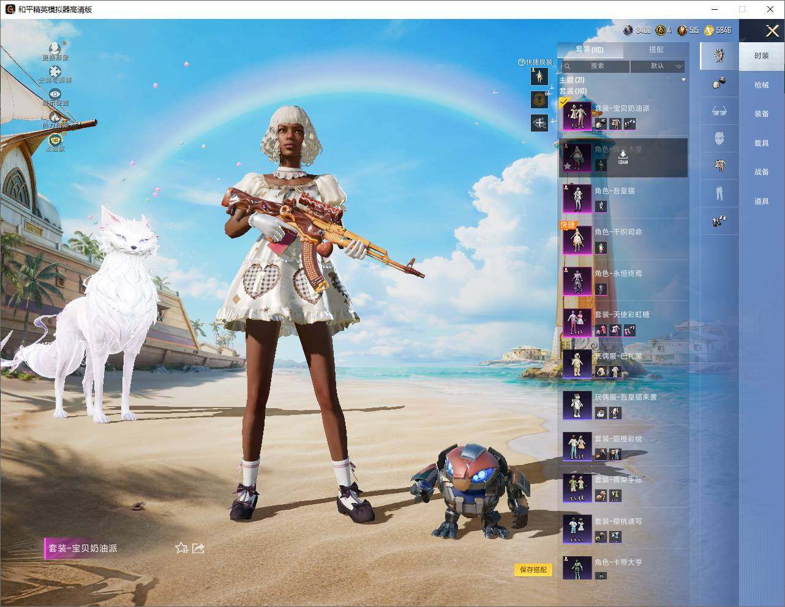This screenshot has height=607, width=785.
Task: Open the tops clothing category icon
Action: (x=719, y=165)
